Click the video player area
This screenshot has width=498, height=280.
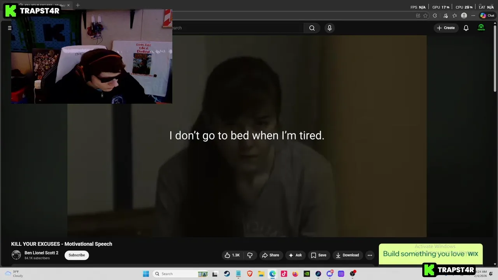tap(247, 136)
